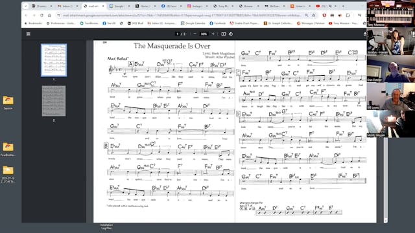This screenshot has height=233, width=415.
Task: Click the 80% zoom level field
Action: click(x=204, y=34)
